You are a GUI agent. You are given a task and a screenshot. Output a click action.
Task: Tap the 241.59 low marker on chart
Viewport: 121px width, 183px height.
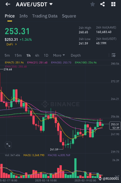pyautogui.click(x=54, y=149)
